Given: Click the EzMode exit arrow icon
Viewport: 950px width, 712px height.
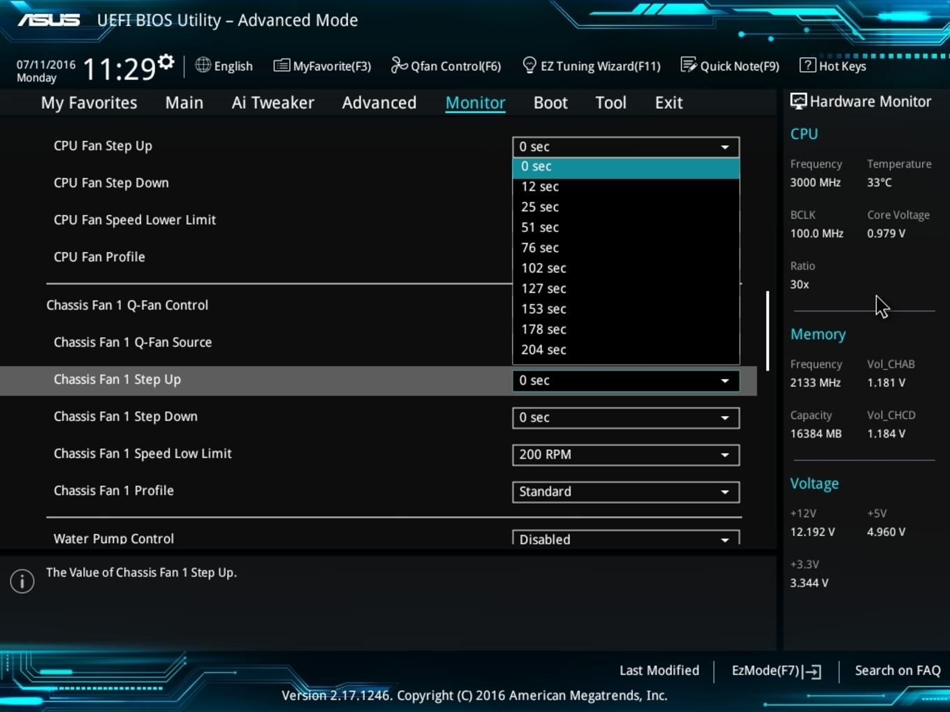Looking at the screenshot, I should tap(812, 672).
